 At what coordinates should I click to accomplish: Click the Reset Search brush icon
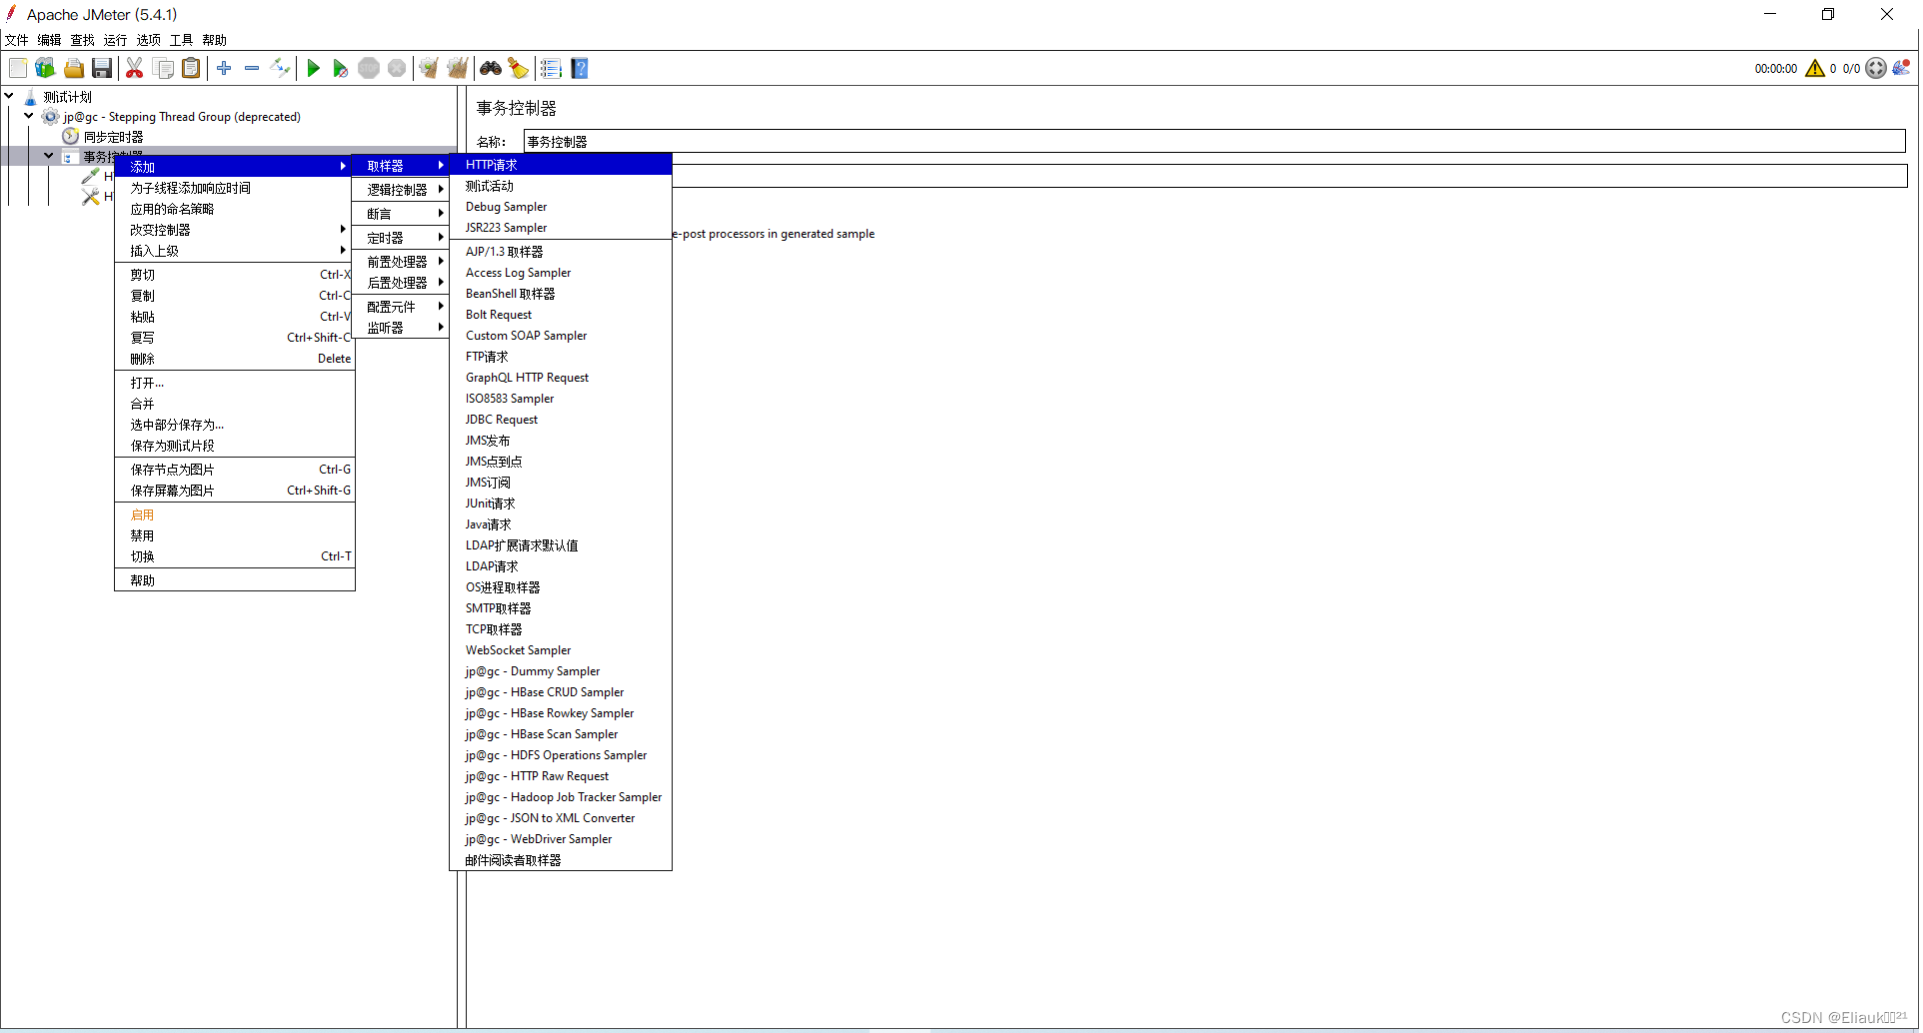pos(518,68)
